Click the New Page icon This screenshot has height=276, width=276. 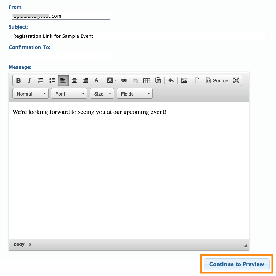pos(197,80)
